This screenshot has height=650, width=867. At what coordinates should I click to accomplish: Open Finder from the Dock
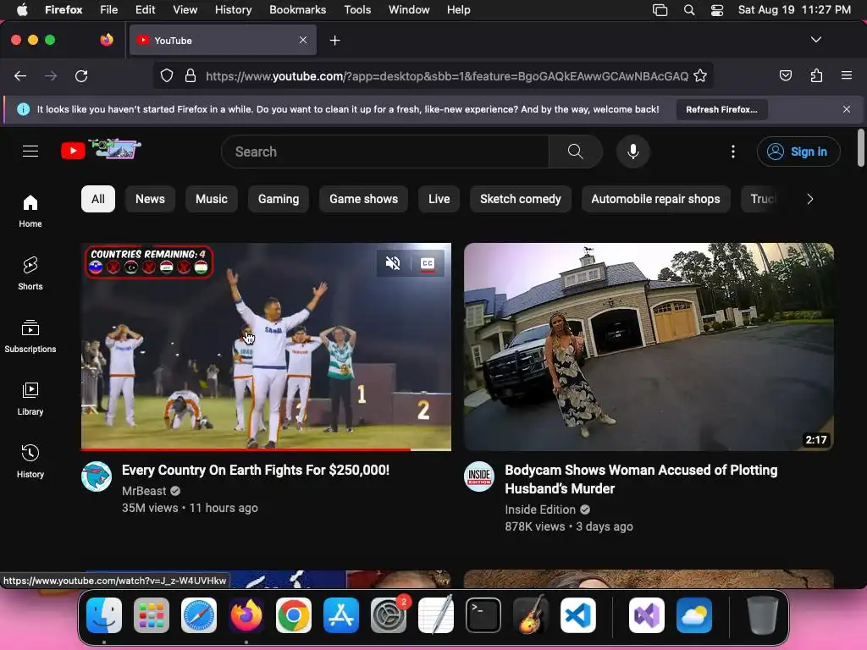104,615
